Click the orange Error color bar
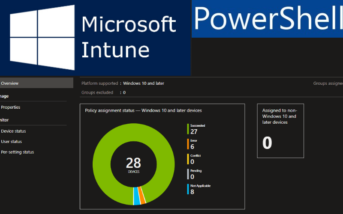 (188, 144)
